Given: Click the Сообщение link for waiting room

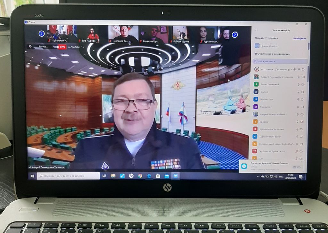Looking at the screenshot, I should click(x=299, y=39).
